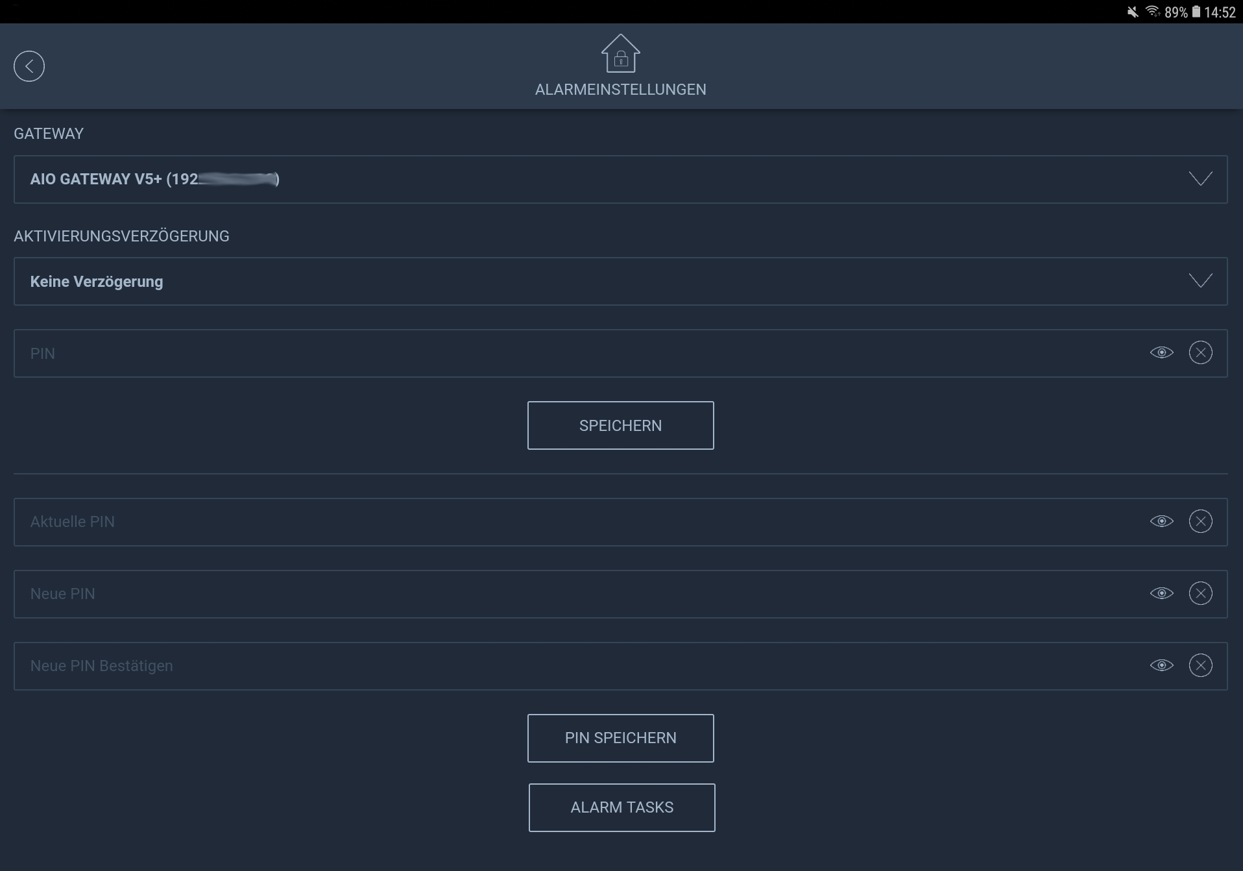Focus the Aktuelle PIN input field
The height and width of the screenshot is (871, 1243).
pyautogui.click(x=571, y=522)
